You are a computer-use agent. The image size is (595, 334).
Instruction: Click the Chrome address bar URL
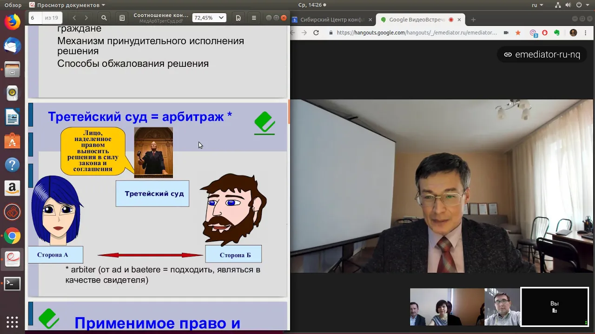tap(416, 32)
